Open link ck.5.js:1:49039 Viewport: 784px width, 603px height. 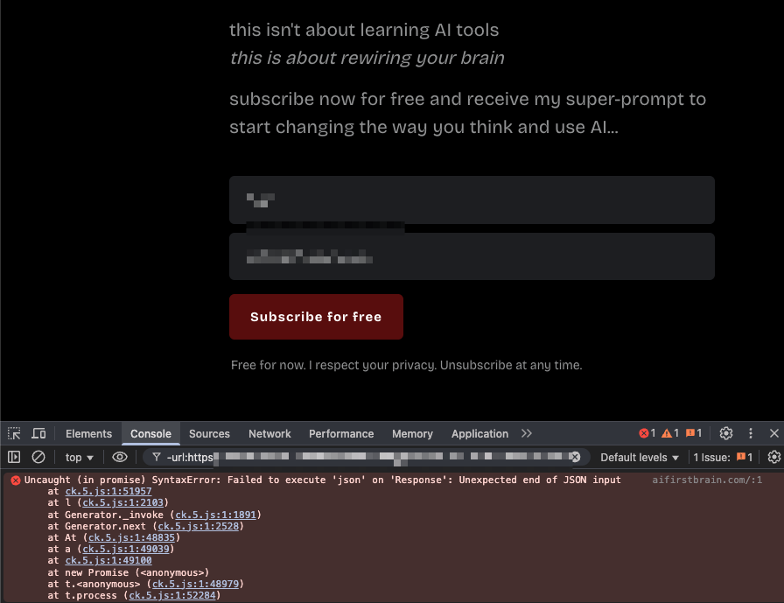tap(125, 549)
